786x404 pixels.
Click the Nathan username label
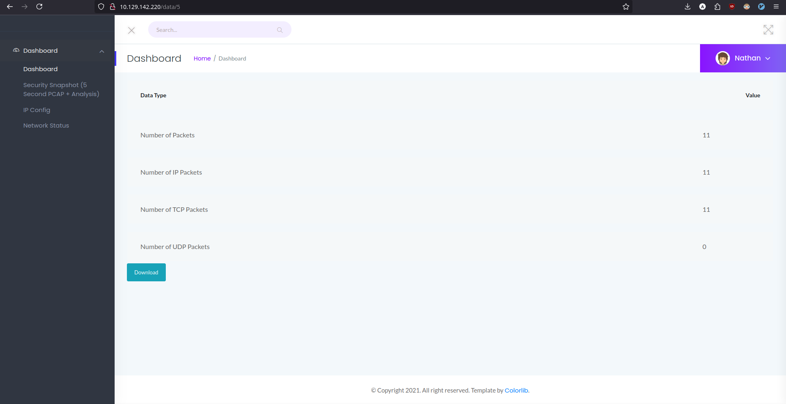click(x=748, y=58)
